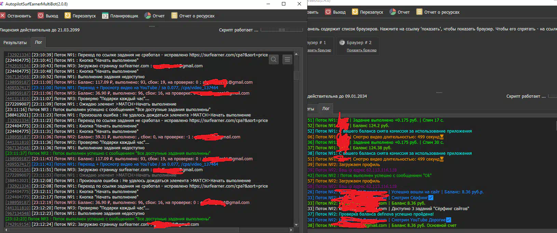Click Перезапуск in the right window toolbar
Image resolution: width=557 pixels, height=233 pixels.
point(368,12)
